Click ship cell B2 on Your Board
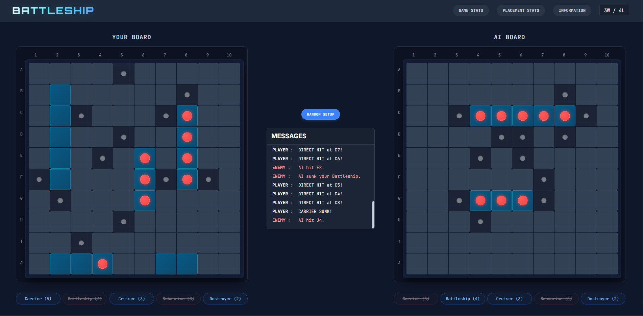This screenshot has height=316, width=643. [60, 95]
